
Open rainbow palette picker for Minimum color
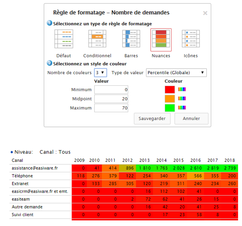pyautogui.click(x=182, y=89)
